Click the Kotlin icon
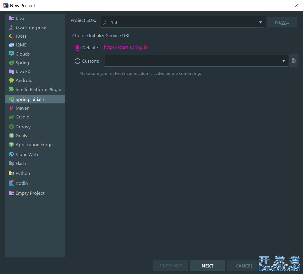This screenshot has width=303, height=274. click(11, 183)
